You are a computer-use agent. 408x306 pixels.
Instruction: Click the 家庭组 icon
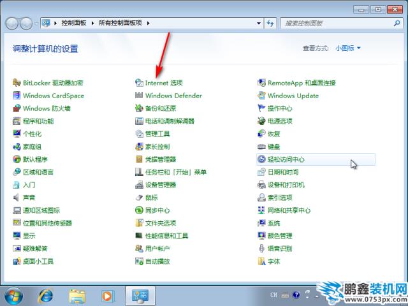[17, 147]
